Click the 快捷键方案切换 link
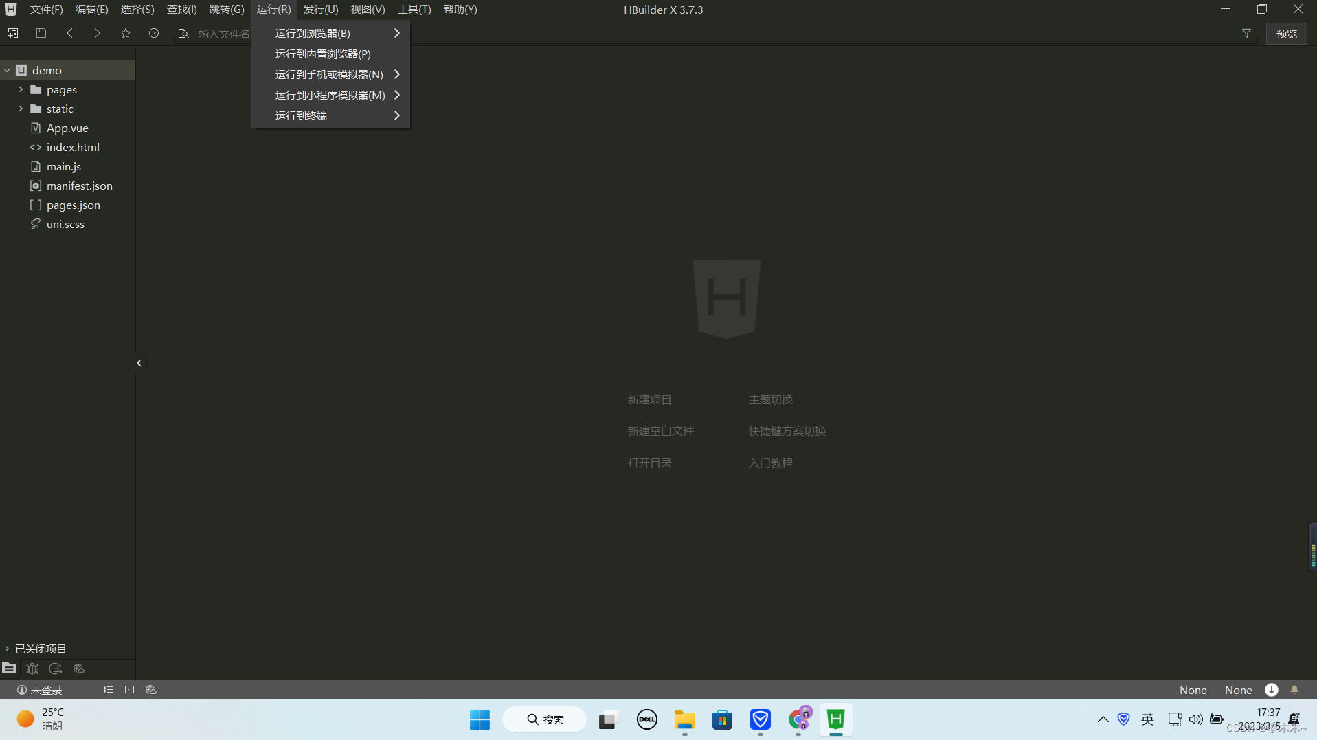The width and height of the screenshot is (1317, 740). coord(787,431)
